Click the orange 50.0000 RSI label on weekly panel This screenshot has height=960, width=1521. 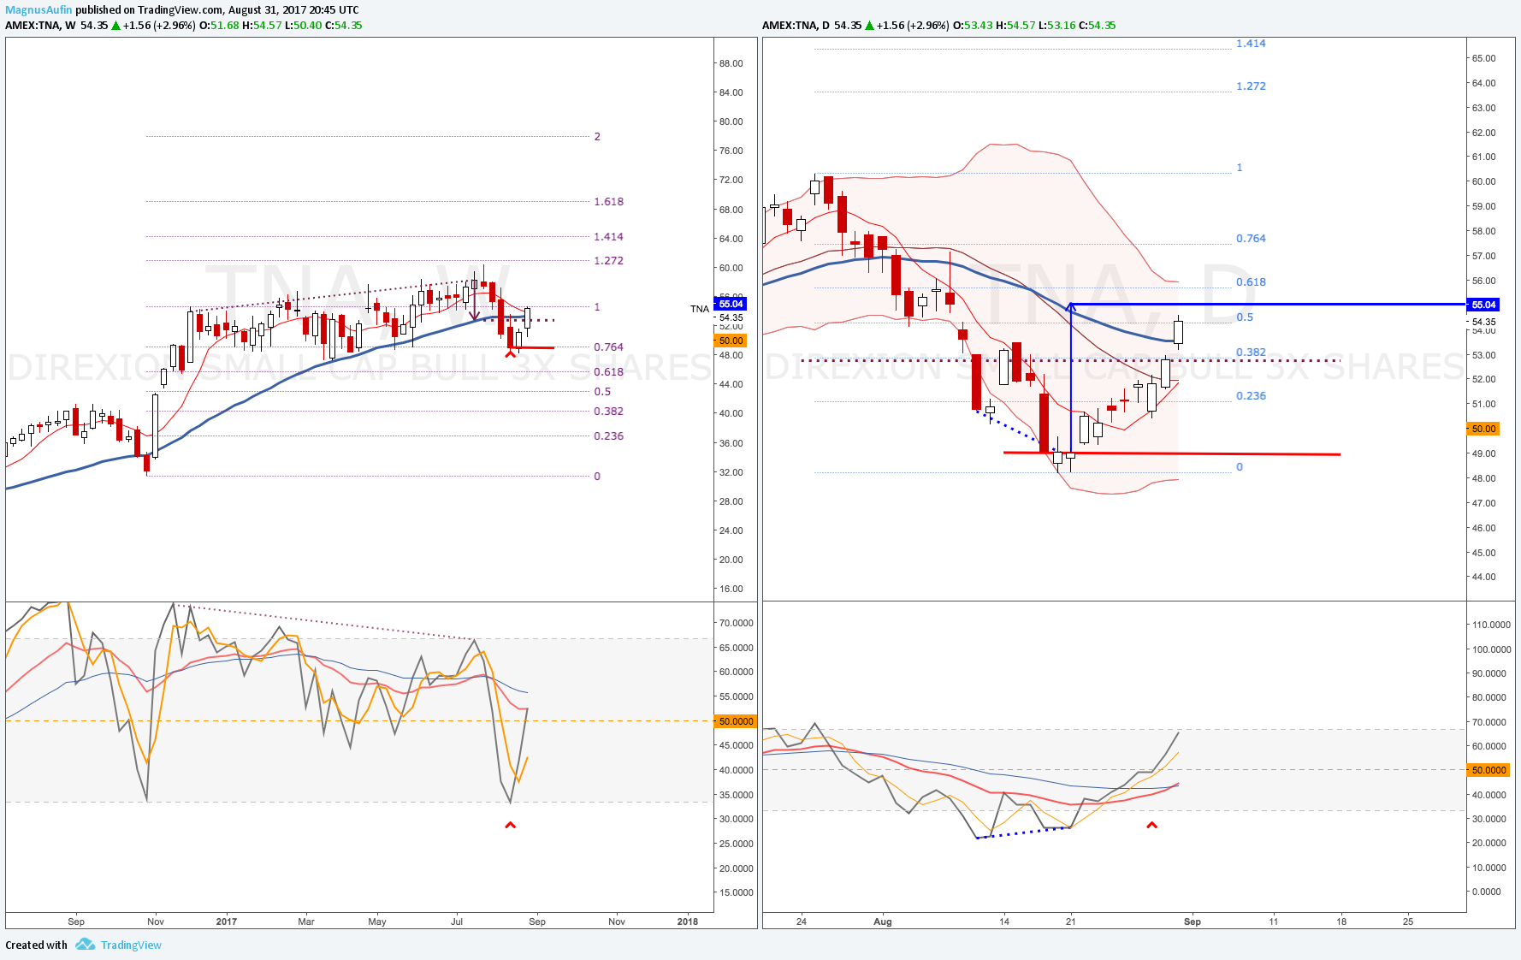tap(736, 721)
